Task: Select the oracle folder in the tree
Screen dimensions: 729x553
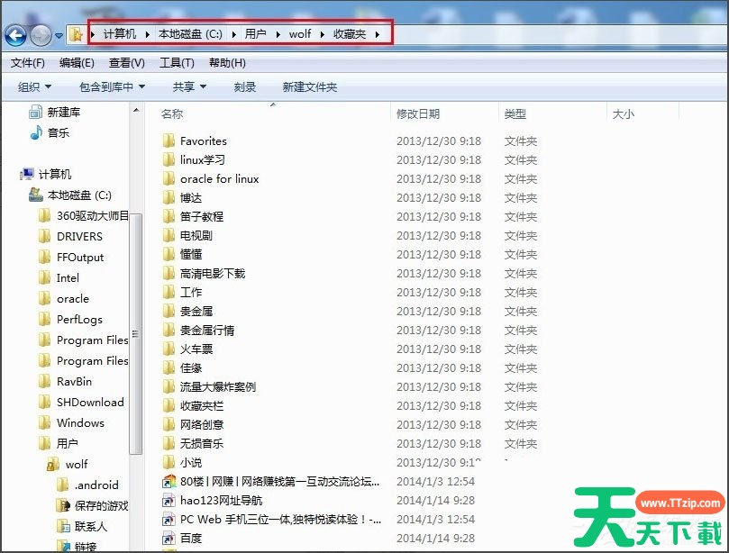Action: 64,298
